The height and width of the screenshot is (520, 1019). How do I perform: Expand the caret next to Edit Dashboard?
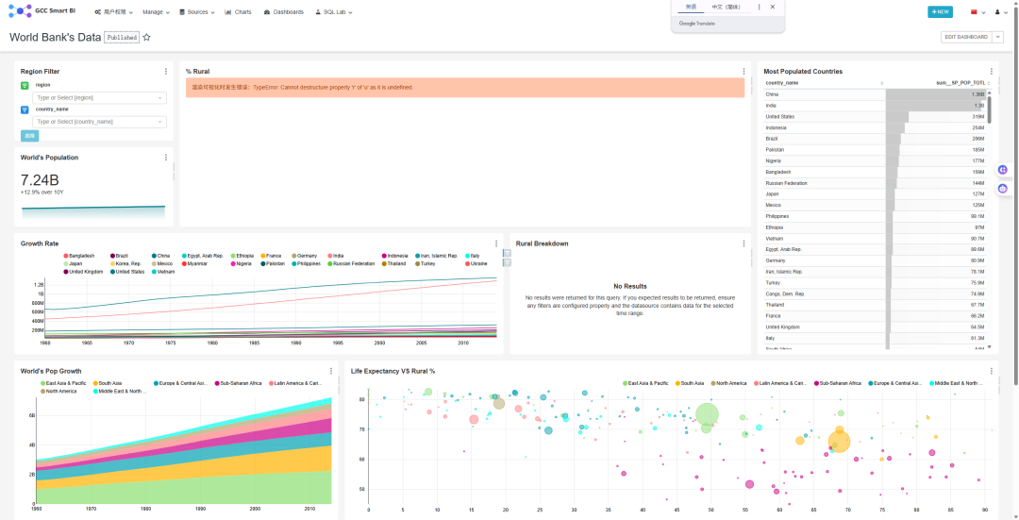(x=998, y=37)
